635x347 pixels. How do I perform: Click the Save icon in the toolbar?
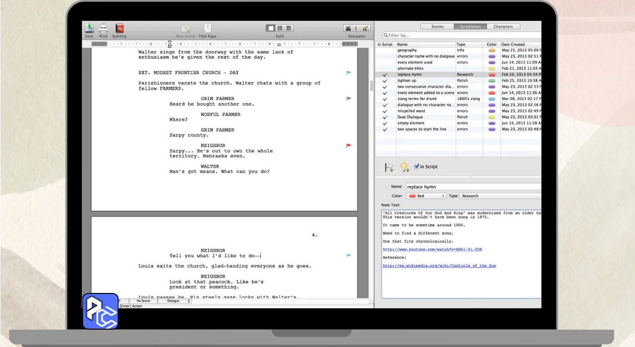pos(89,29)
